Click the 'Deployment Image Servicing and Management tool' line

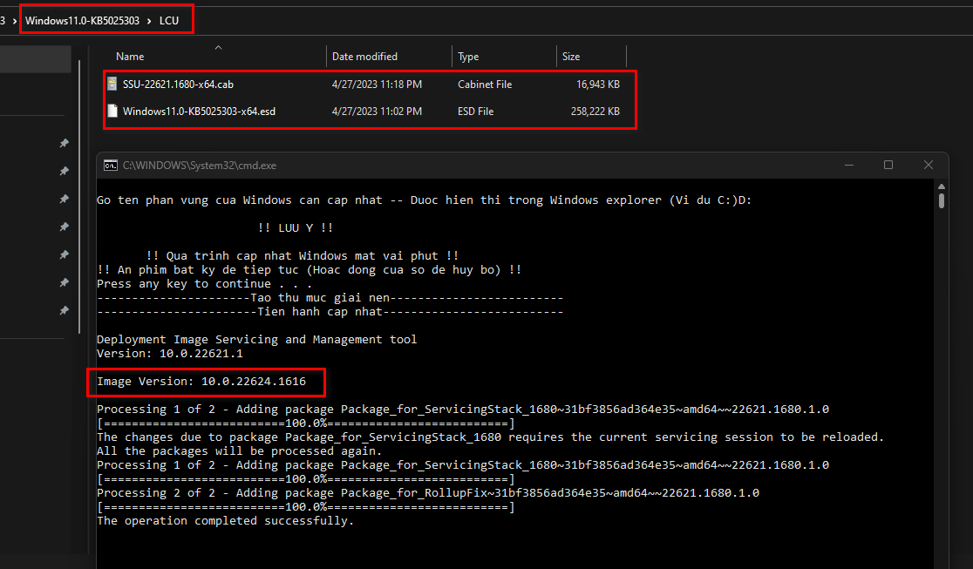(x=257, y=340)
